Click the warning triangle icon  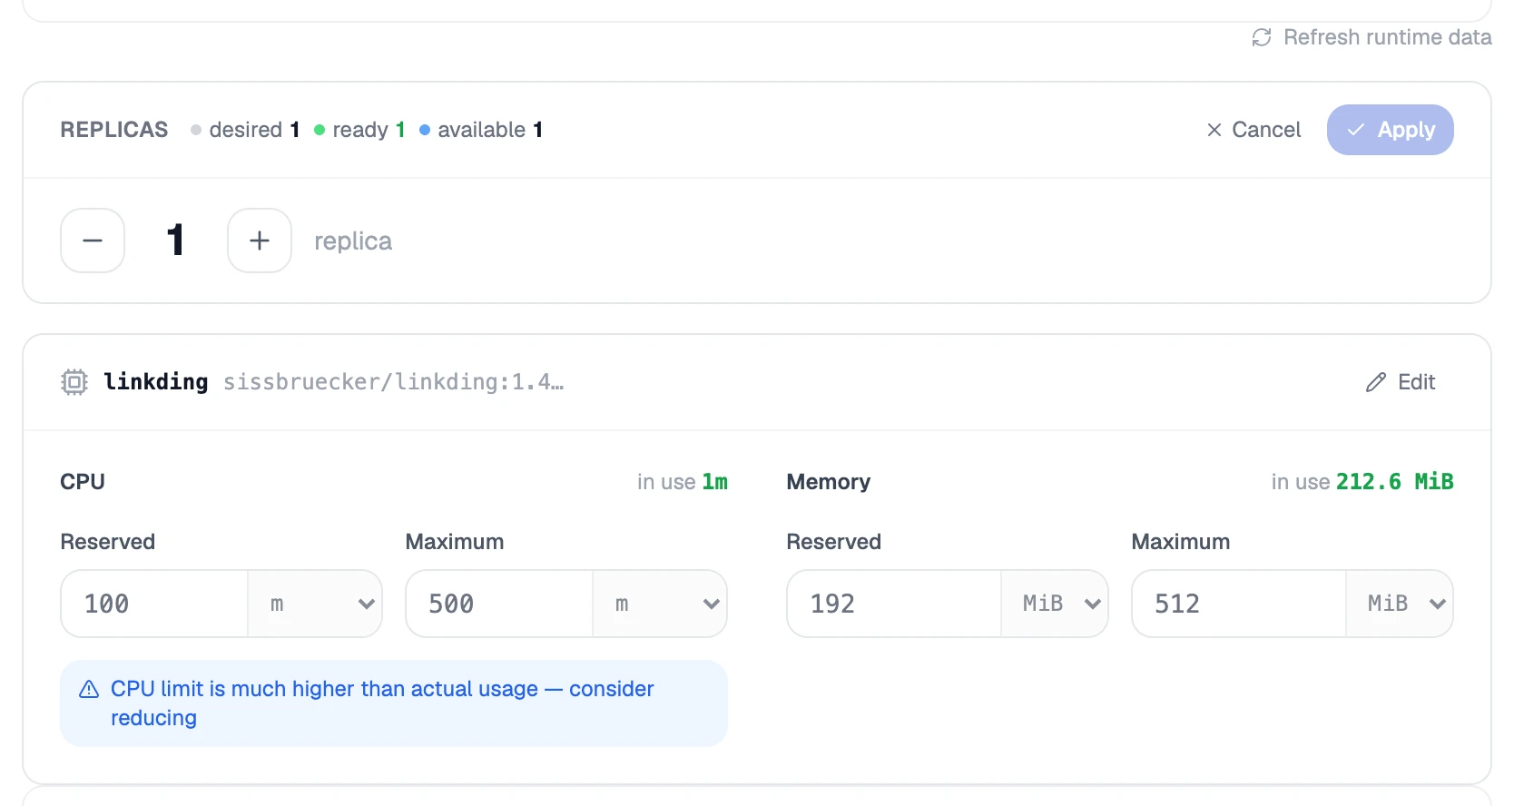(x=89, y=690)
